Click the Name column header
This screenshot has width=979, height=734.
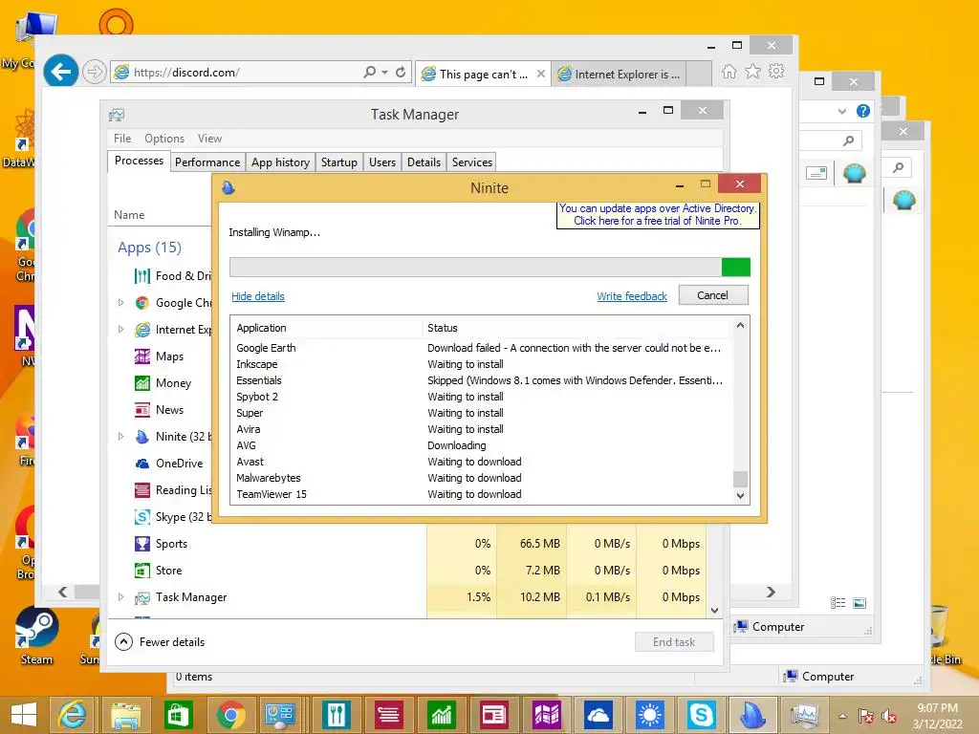[129, 215]
